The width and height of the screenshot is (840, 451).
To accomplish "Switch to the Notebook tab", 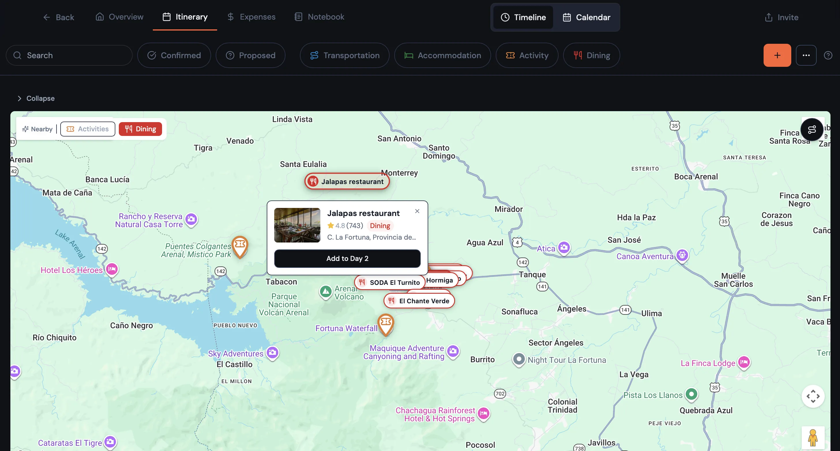I will (319, 17).
